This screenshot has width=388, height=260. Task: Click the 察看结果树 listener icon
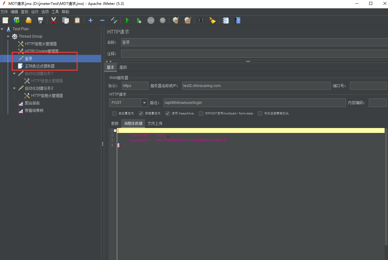[x=21, y=111]
